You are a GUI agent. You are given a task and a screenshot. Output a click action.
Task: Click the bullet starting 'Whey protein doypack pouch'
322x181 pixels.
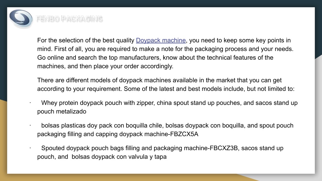[167, 107]
